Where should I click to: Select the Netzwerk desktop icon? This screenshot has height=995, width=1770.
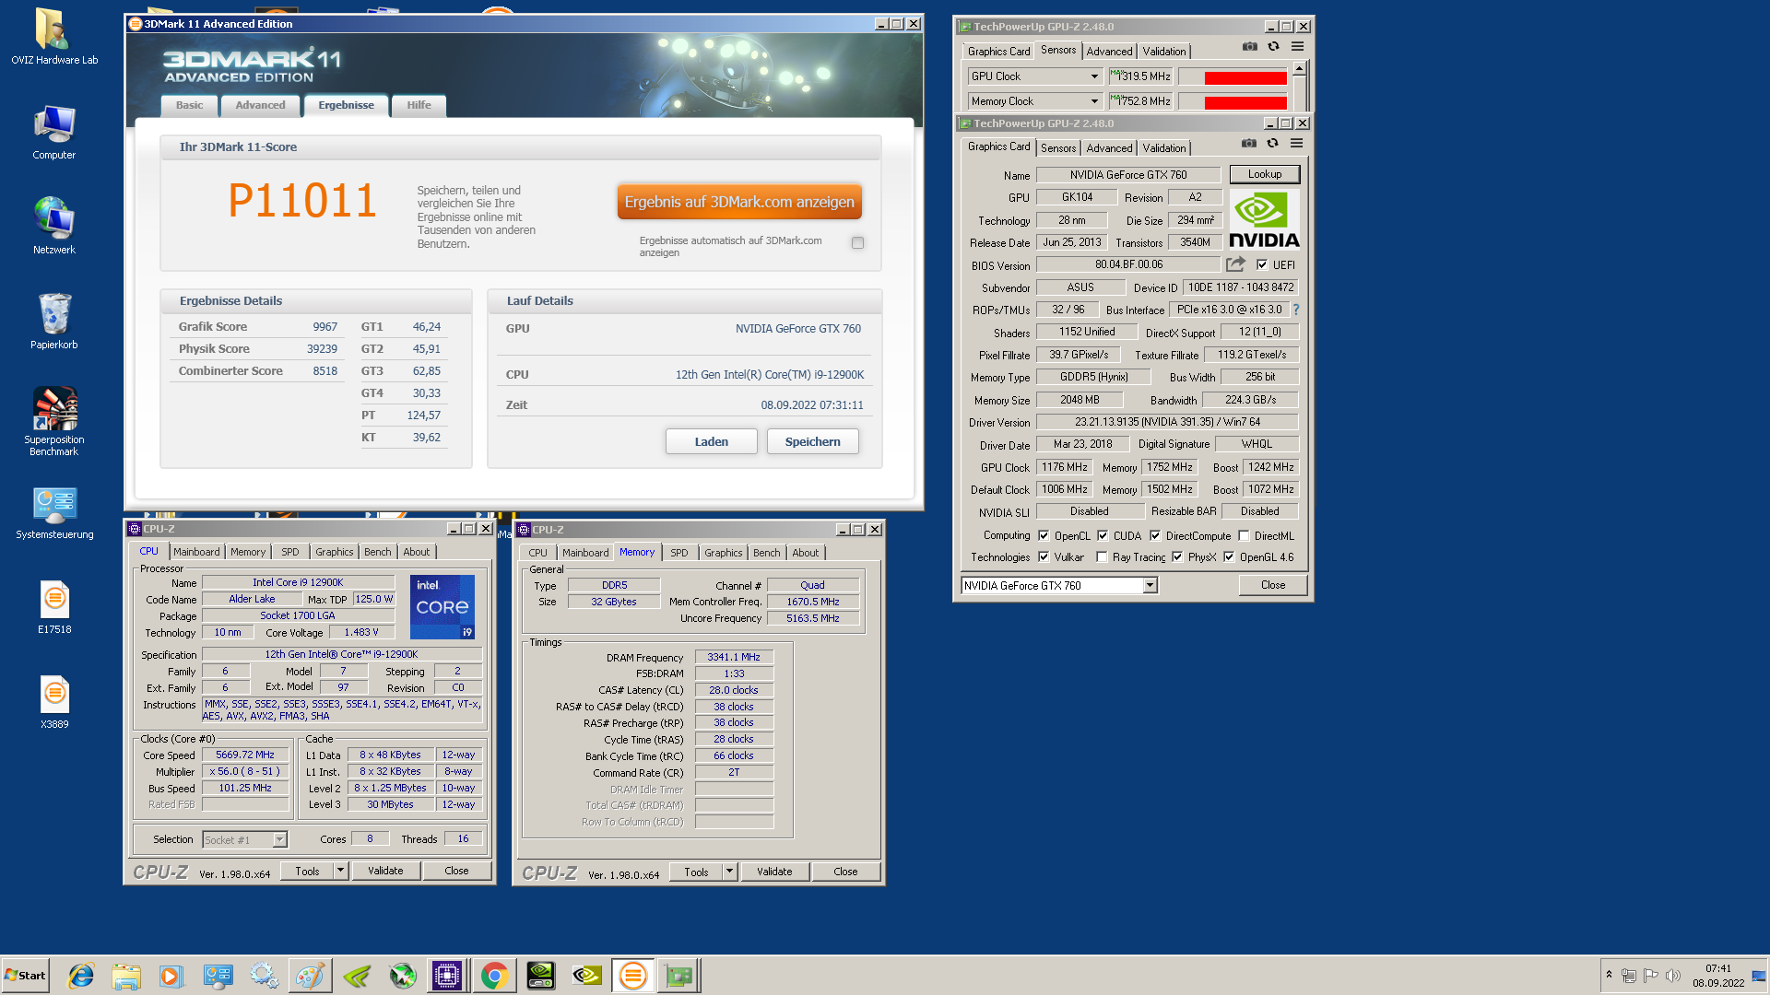point(54,226)
